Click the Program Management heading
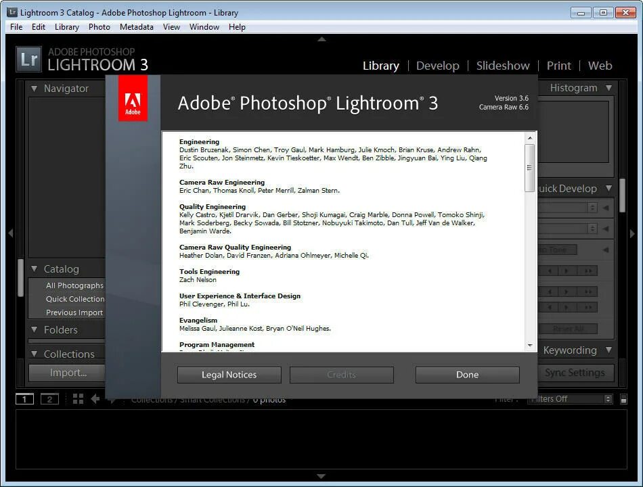This screenshot has height=487, width=643. [x=217, y=345]
